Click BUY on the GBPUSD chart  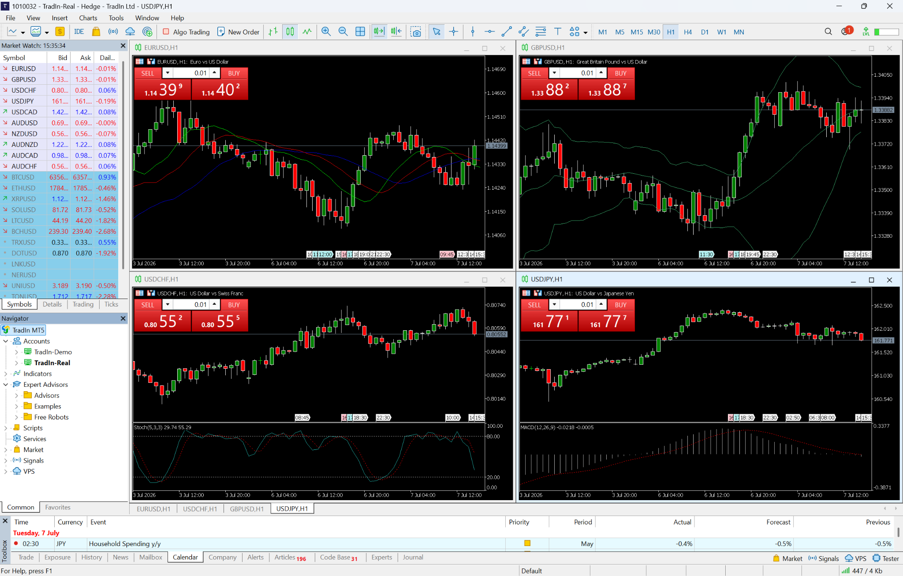(620, 73)
